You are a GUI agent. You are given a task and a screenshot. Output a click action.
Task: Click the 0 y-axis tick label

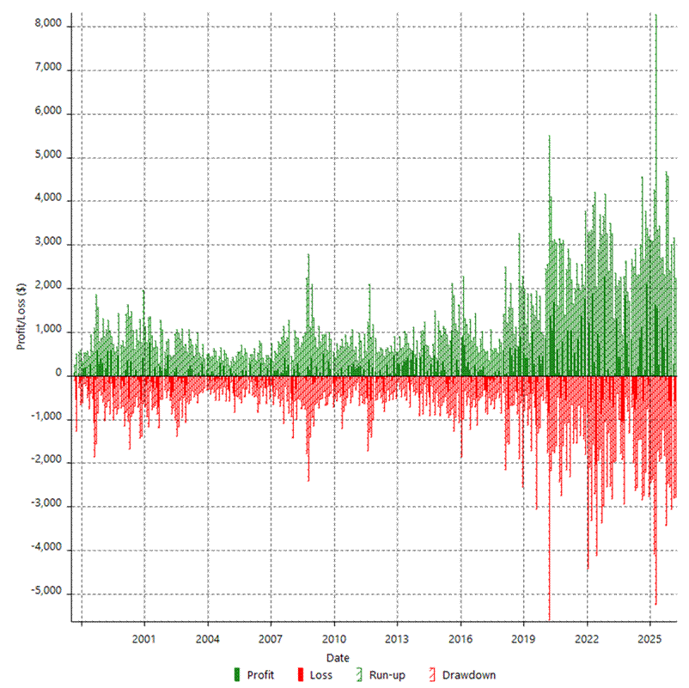59,374
